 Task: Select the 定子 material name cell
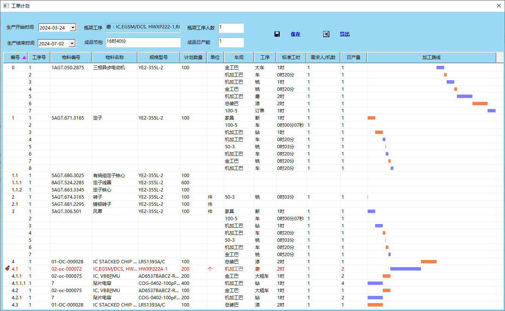point(115,118)
